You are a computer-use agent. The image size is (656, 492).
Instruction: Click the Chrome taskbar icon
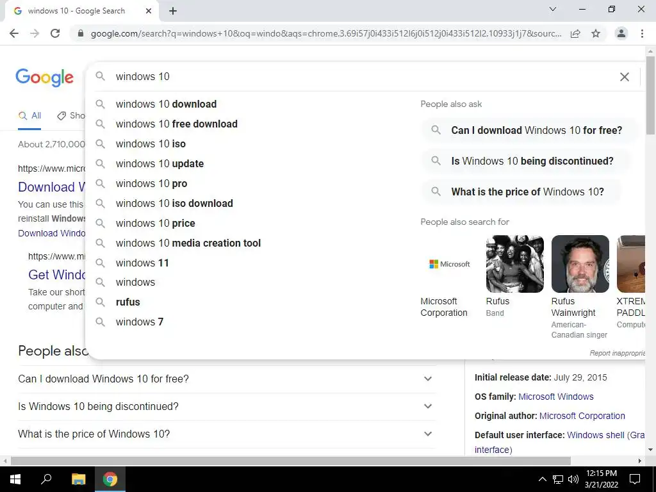click(x=110, y=479)
